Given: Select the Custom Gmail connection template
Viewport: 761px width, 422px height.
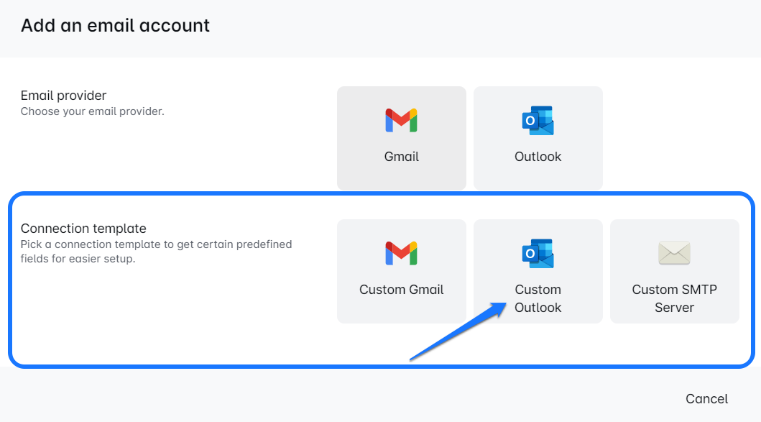Looking at the screenshot, I should 401,271.
